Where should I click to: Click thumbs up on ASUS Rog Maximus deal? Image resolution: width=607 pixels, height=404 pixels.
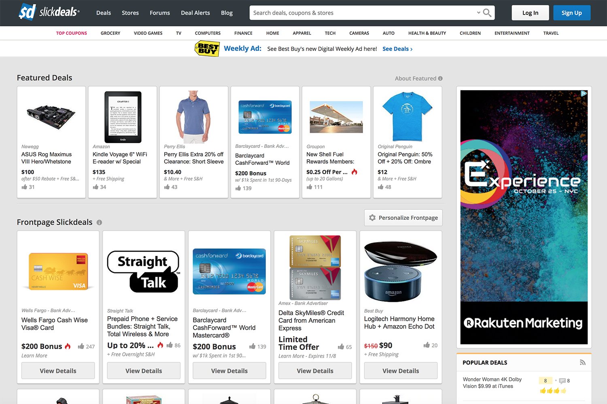pyautogui.click(x=24, y=187)
